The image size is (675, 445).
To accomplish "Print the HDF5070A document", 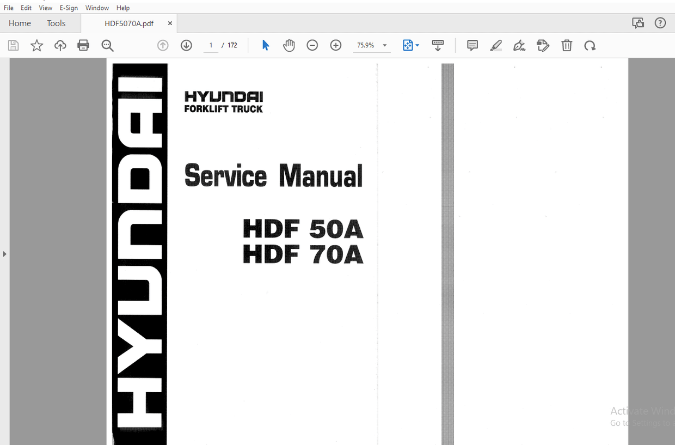I will [x=83, y=45].
